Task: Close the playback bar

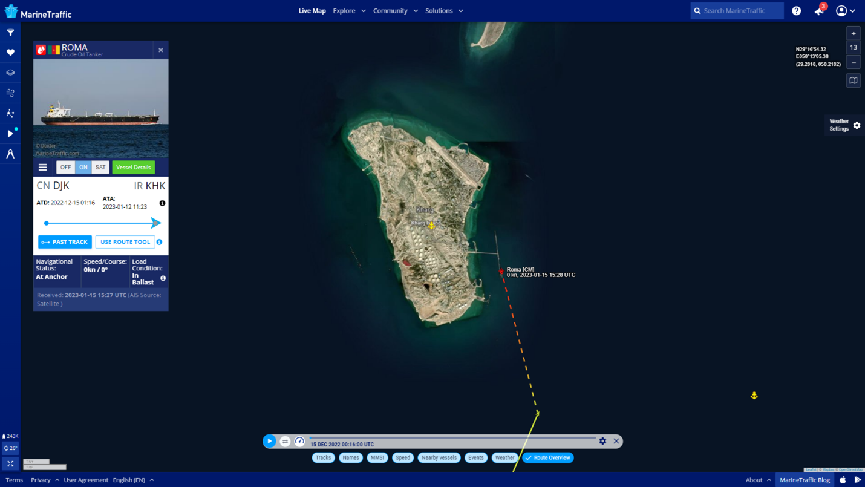Action: 616,442
